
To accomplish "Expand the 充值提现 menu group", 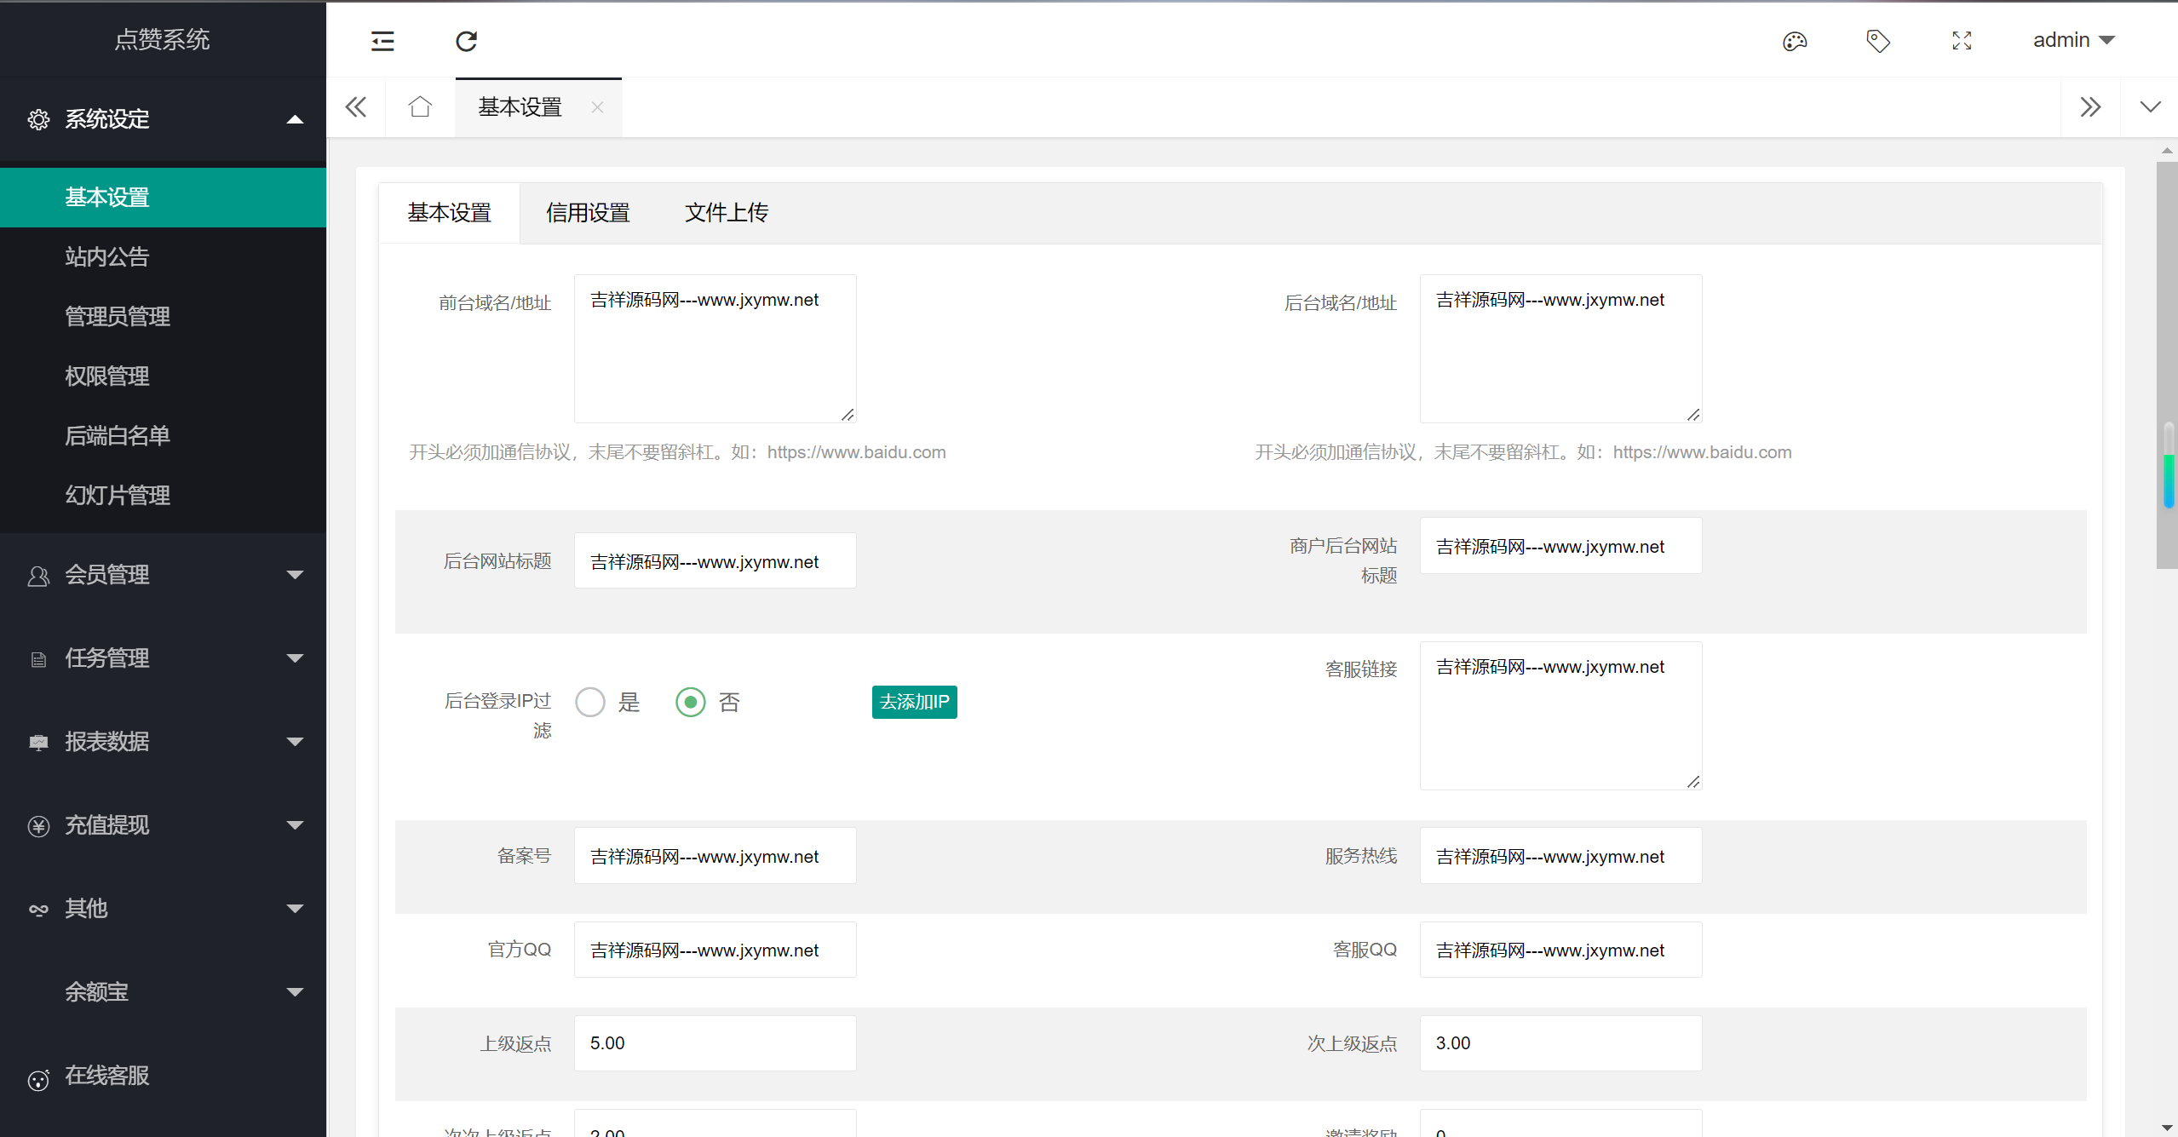I will 295,825.
